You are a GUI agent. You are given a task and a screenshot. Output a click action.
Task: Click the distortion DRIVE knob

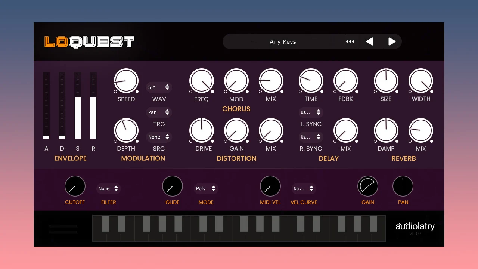point(202,131)
